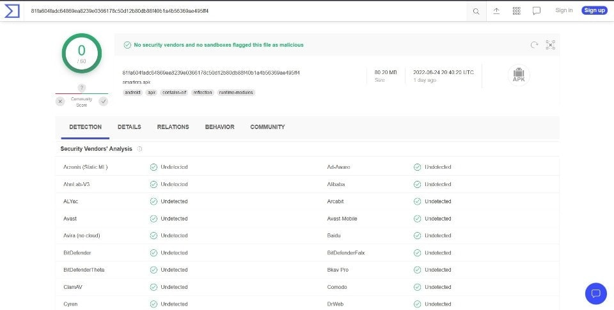The height and width of the screenshot is (310, 614).
Task: Click the '1 day ago' text
Action: 425,81
